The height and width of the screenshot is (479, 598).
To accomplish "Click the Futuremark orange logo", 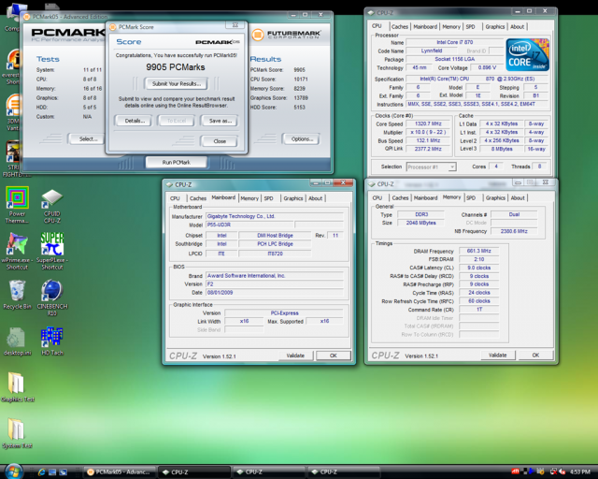I will tap(258, 36).
